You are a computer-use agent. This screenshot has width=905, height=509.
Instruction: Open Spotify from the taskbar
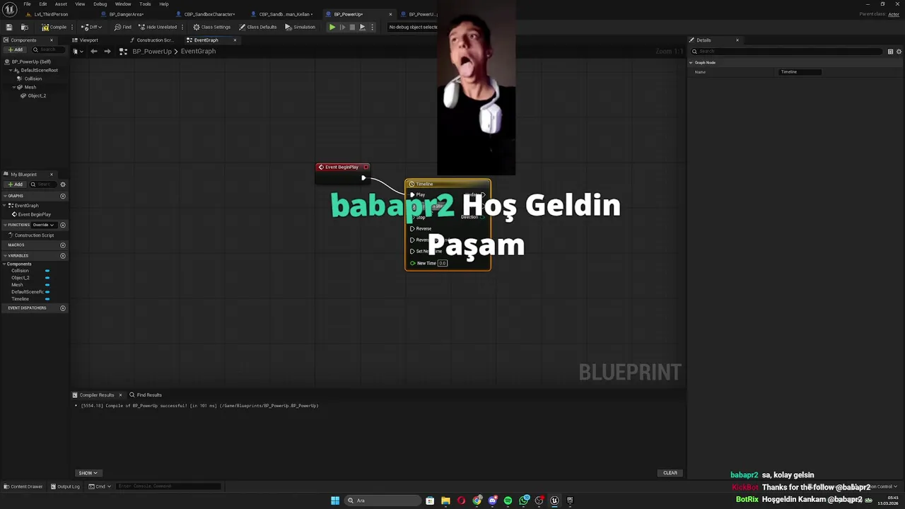click(508, 501)
